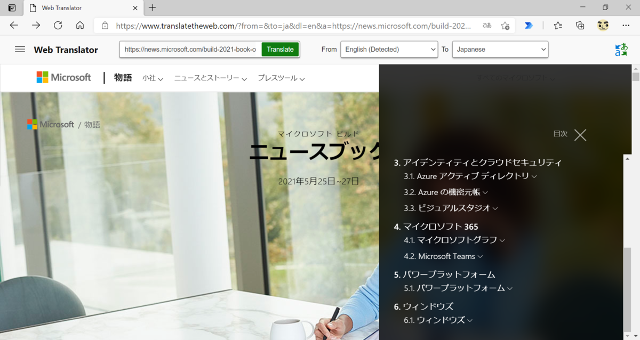Expand 3.1 Azure アクティブ ディレクトリ
This screenshot has height=340, width=640.
pyautogui.click(x=470, y=176)
